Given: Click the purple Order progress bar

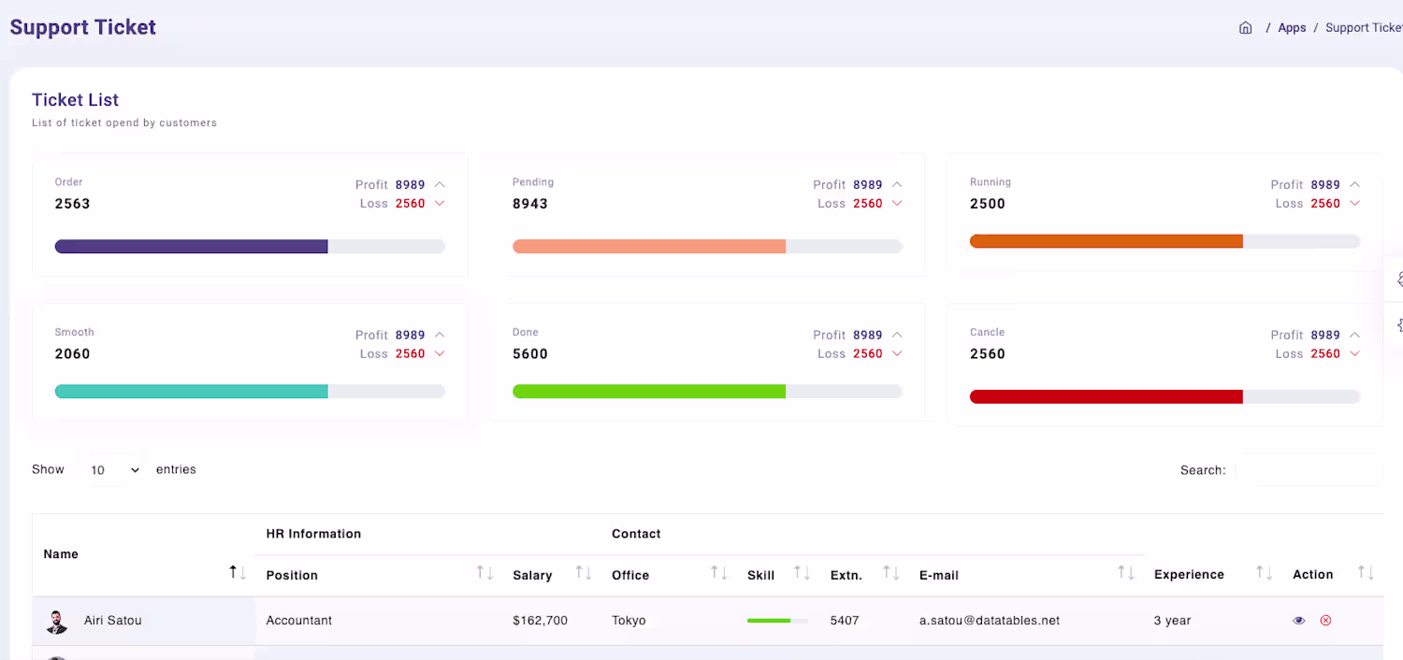Looking at the screenshot, I should (x=192, y=247).
